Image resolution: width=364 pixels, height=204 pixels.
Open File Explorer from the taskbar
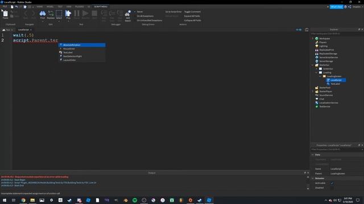tap(32, 200)
